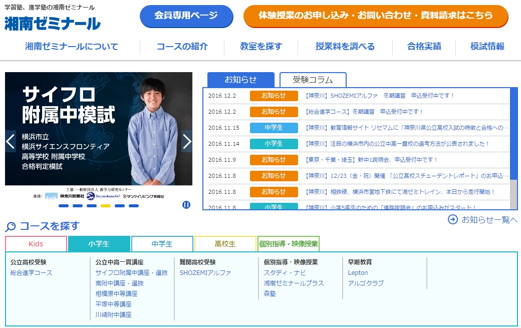Open 総合進学コース course link

(31, 273)
